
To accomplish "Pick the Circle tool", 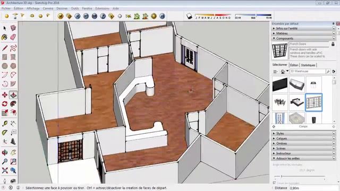I will point(5,66).
